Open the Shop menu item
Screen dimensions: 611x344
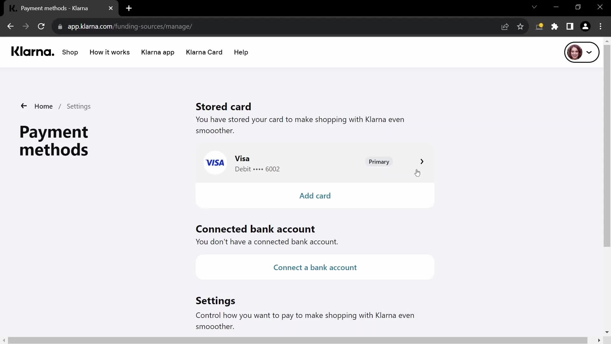pyautogui.click(x=70, y=52)
